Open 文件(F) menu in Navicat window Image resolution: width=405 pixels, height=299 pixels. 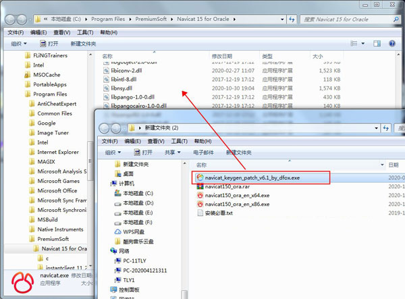(16, 32)
